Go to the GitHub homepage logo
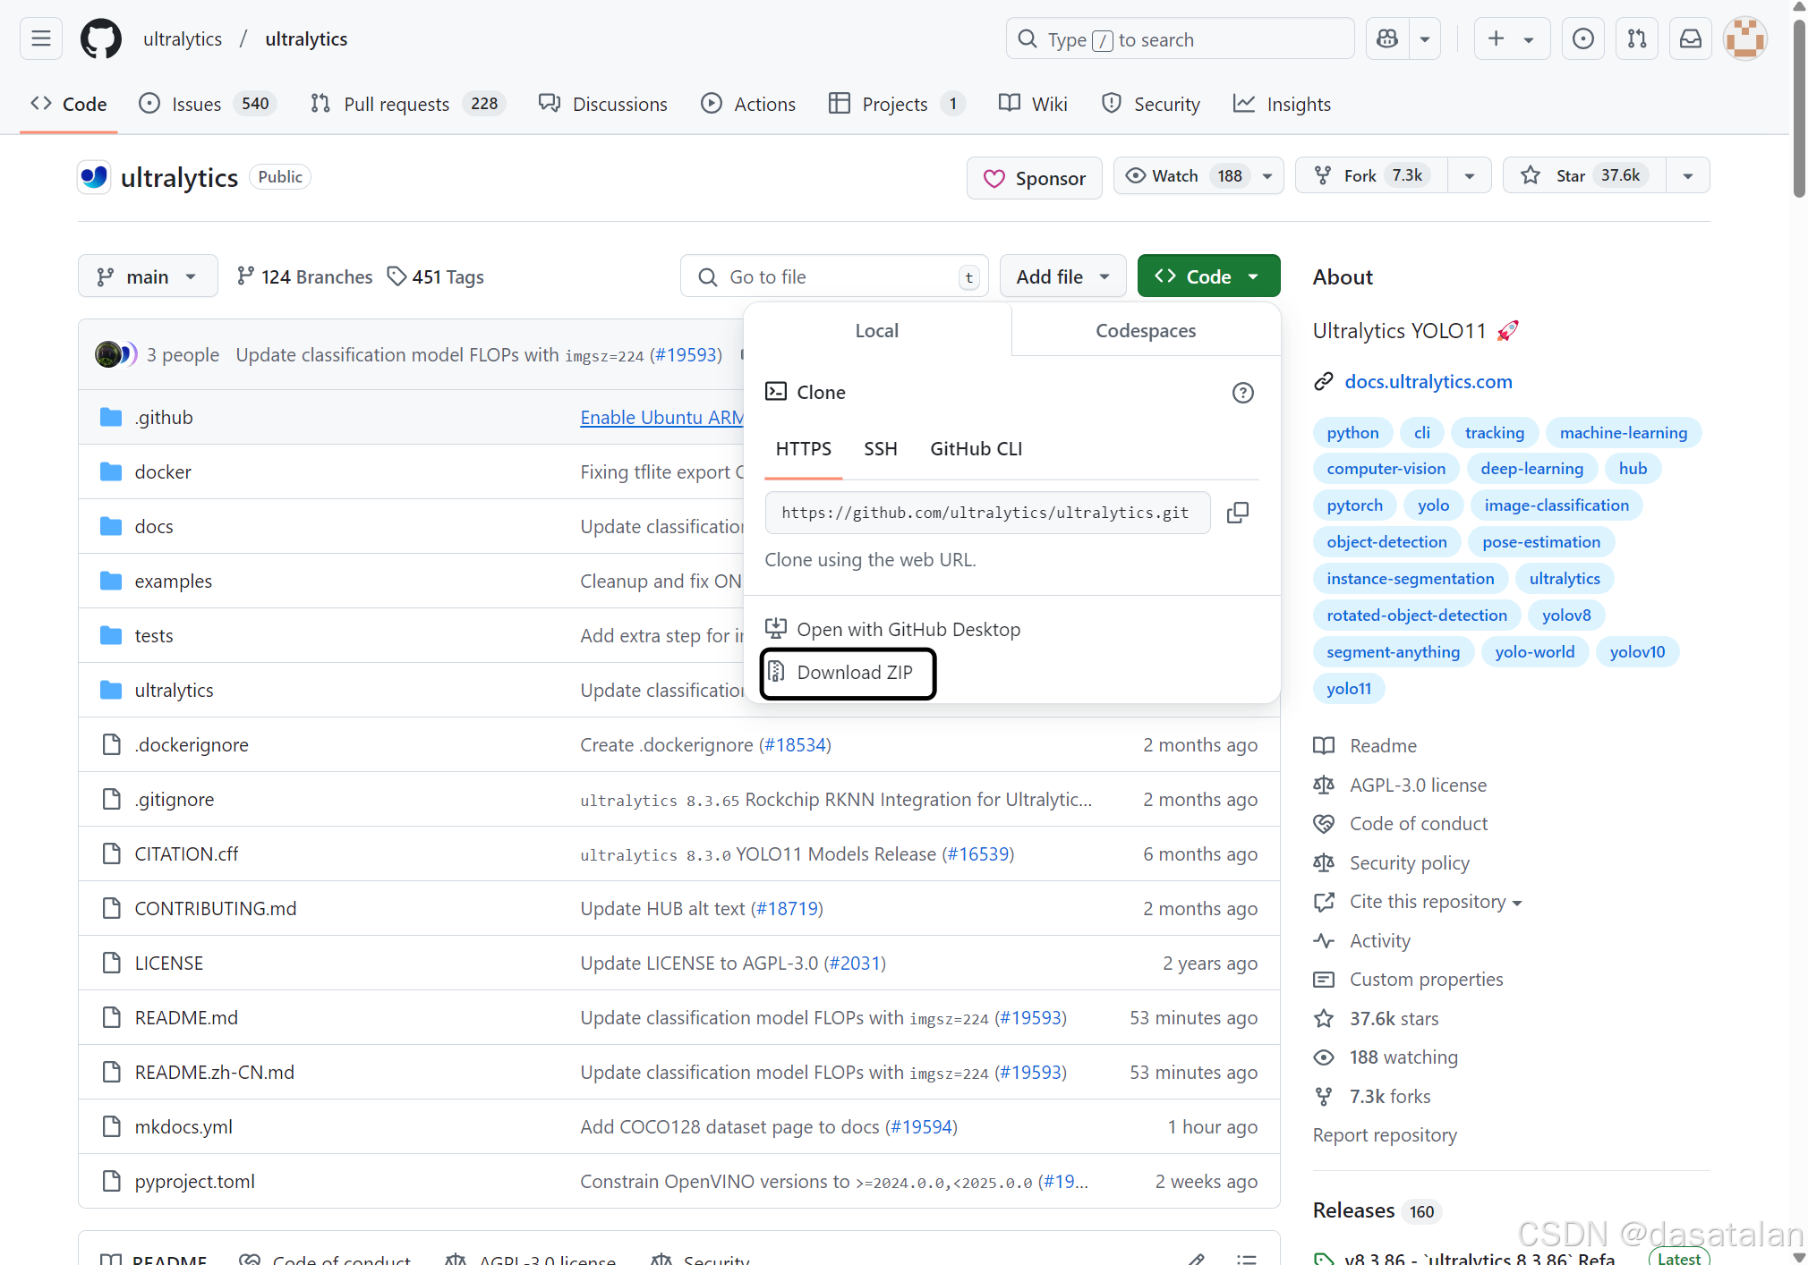 (100, 38)
